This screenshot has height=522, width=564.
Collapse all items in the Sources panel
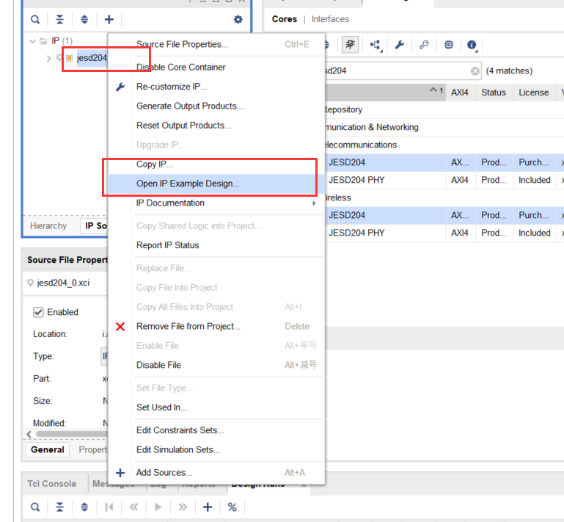click(59, 19)
